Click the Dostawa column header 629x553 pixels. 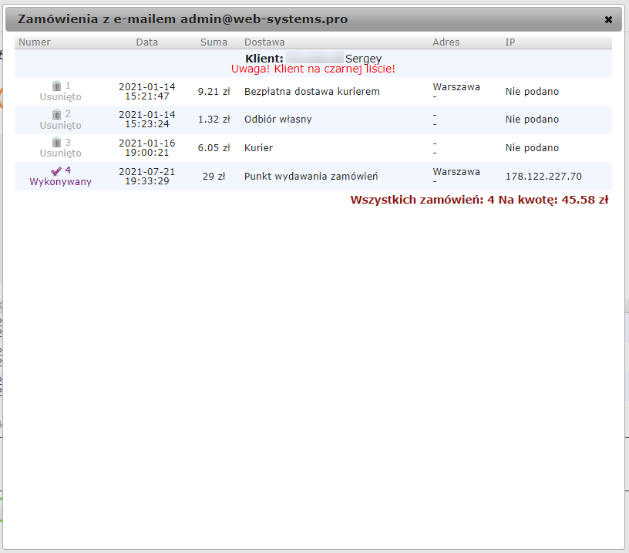264,42
